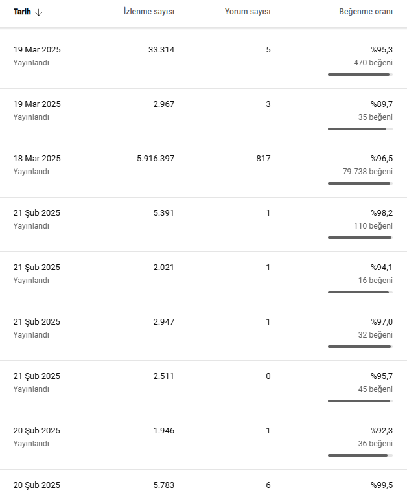The image size is (407, 493).
Task: Click the 470 beğeni label
Action: click(373, 63)
